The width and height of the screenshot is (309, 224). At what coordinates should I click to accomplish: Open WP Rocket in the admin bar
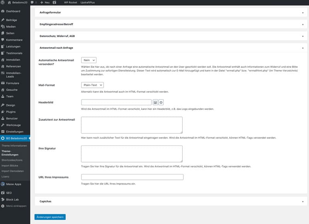pos(70,2)
